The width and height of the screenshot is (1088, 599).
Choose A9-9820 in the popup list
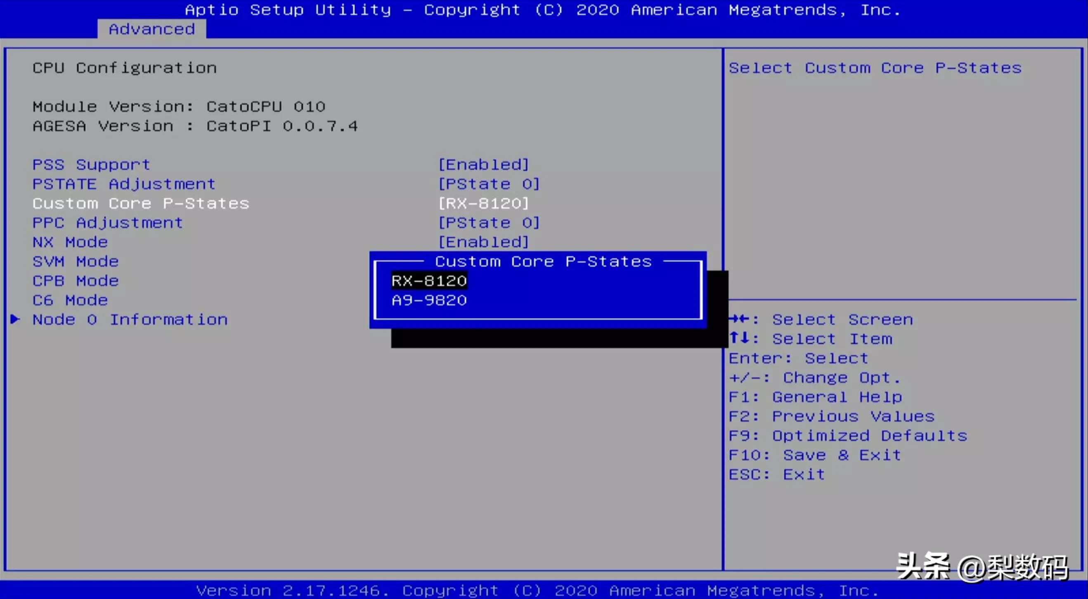click(429, 301)
